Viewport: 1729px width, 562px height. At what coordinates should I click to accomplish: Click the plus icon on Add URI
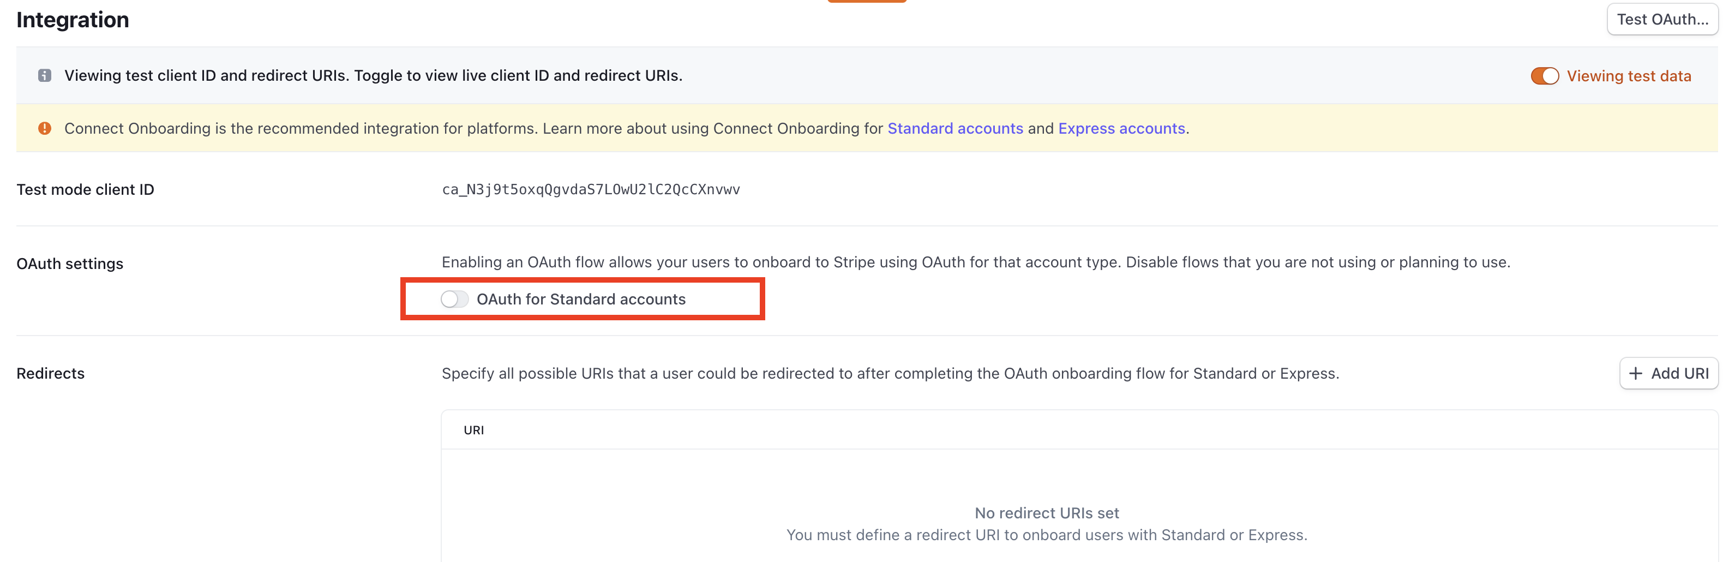tap(1635, 373)
